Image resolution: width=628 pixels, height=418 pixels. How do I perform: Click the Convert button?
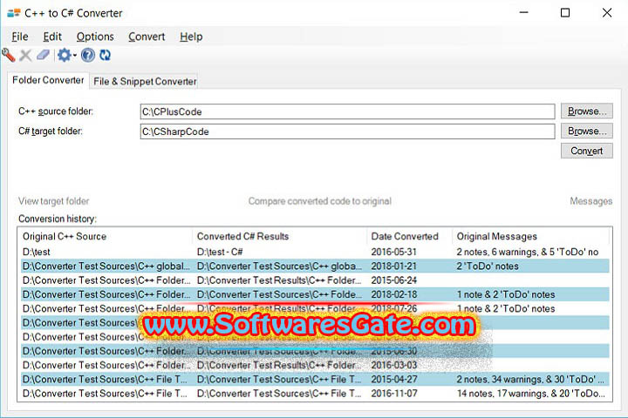click(587, 151)
